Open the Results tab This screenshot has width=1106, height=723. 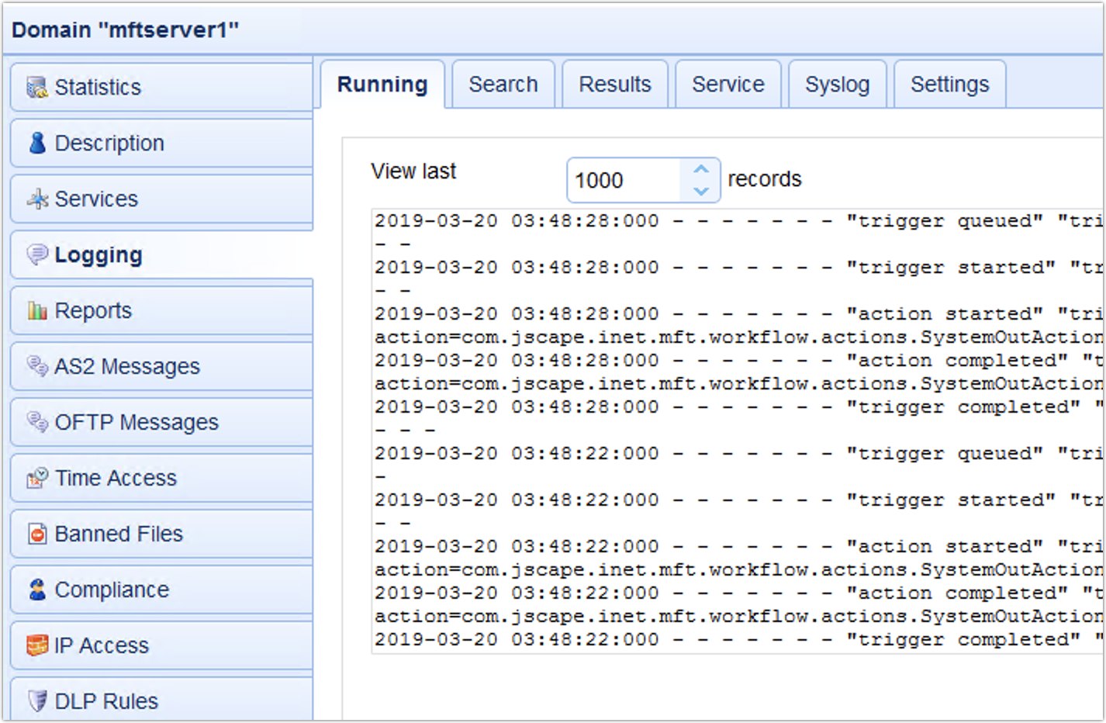(x=614, y=84)
